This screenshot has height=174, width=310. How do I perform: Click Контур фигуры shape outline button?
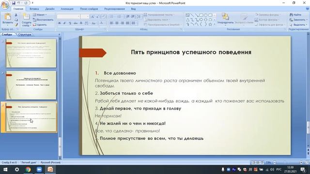(267, 20)
